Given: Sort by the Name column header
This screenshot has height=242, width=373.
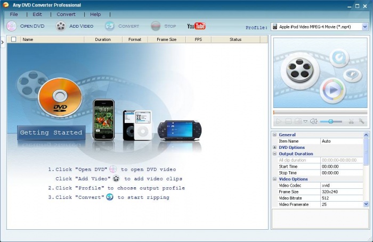Looking at the screenshot, I should tap(52, 39).
